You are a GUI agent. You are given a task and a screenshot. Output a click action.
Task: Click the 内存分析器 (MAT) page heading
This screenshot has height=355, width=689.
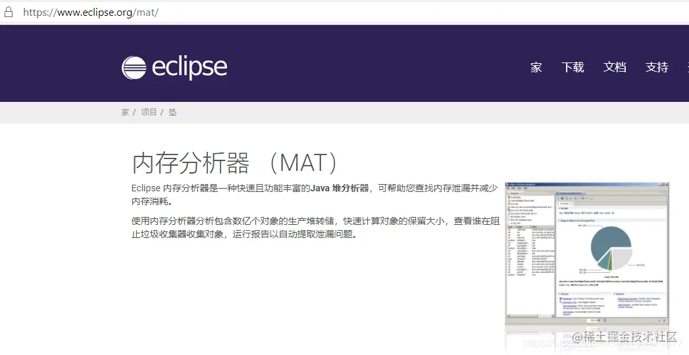235,163
